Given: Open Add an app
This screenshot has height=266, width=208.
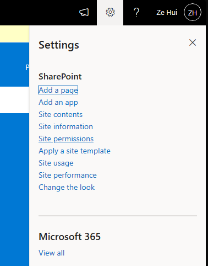Looking at the screenshot, I should (x=58, y=102).
